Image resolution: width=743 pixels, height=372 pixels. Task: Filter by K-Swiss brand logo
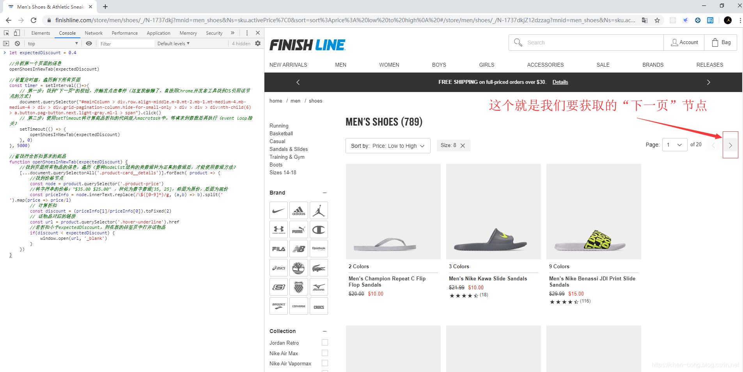click(299, 287)
